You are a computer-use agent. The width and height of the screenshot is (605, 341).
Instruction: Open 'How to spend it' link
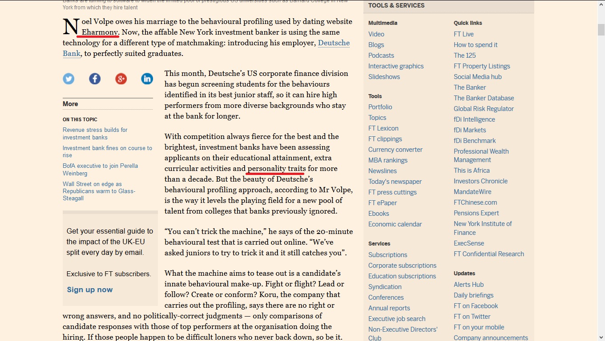click(476, 45)
